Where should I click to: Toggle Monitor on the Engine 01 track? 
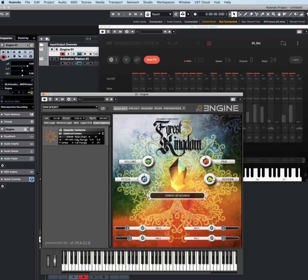[68, 54]
